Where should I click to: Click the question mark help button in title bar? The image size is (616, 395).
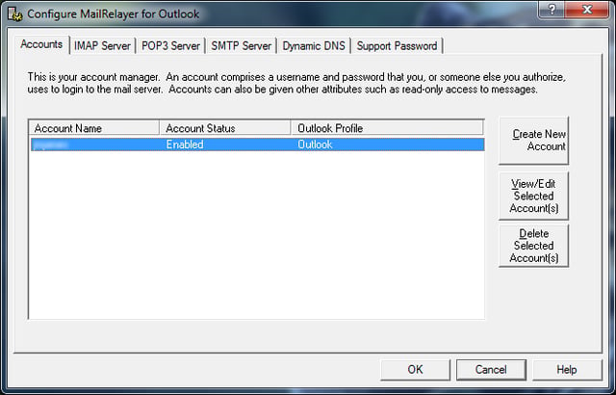pos(552,10)
